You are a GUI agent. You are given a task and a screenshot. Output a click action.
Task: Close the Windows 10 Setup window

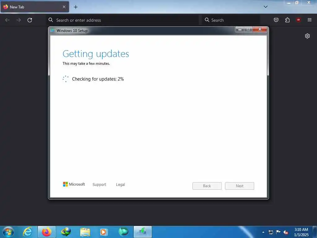pos(260,29)
